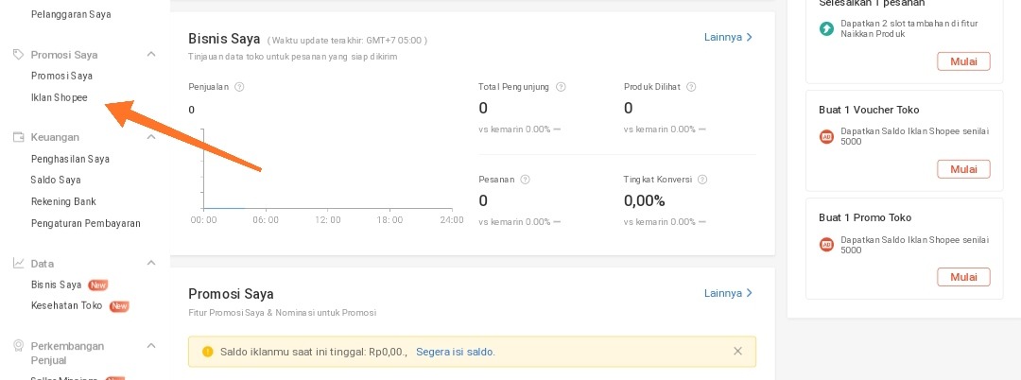The image size is (1021, 380).
Task: Collapse the Data sidebar section
Action: [x=151, y=264]
